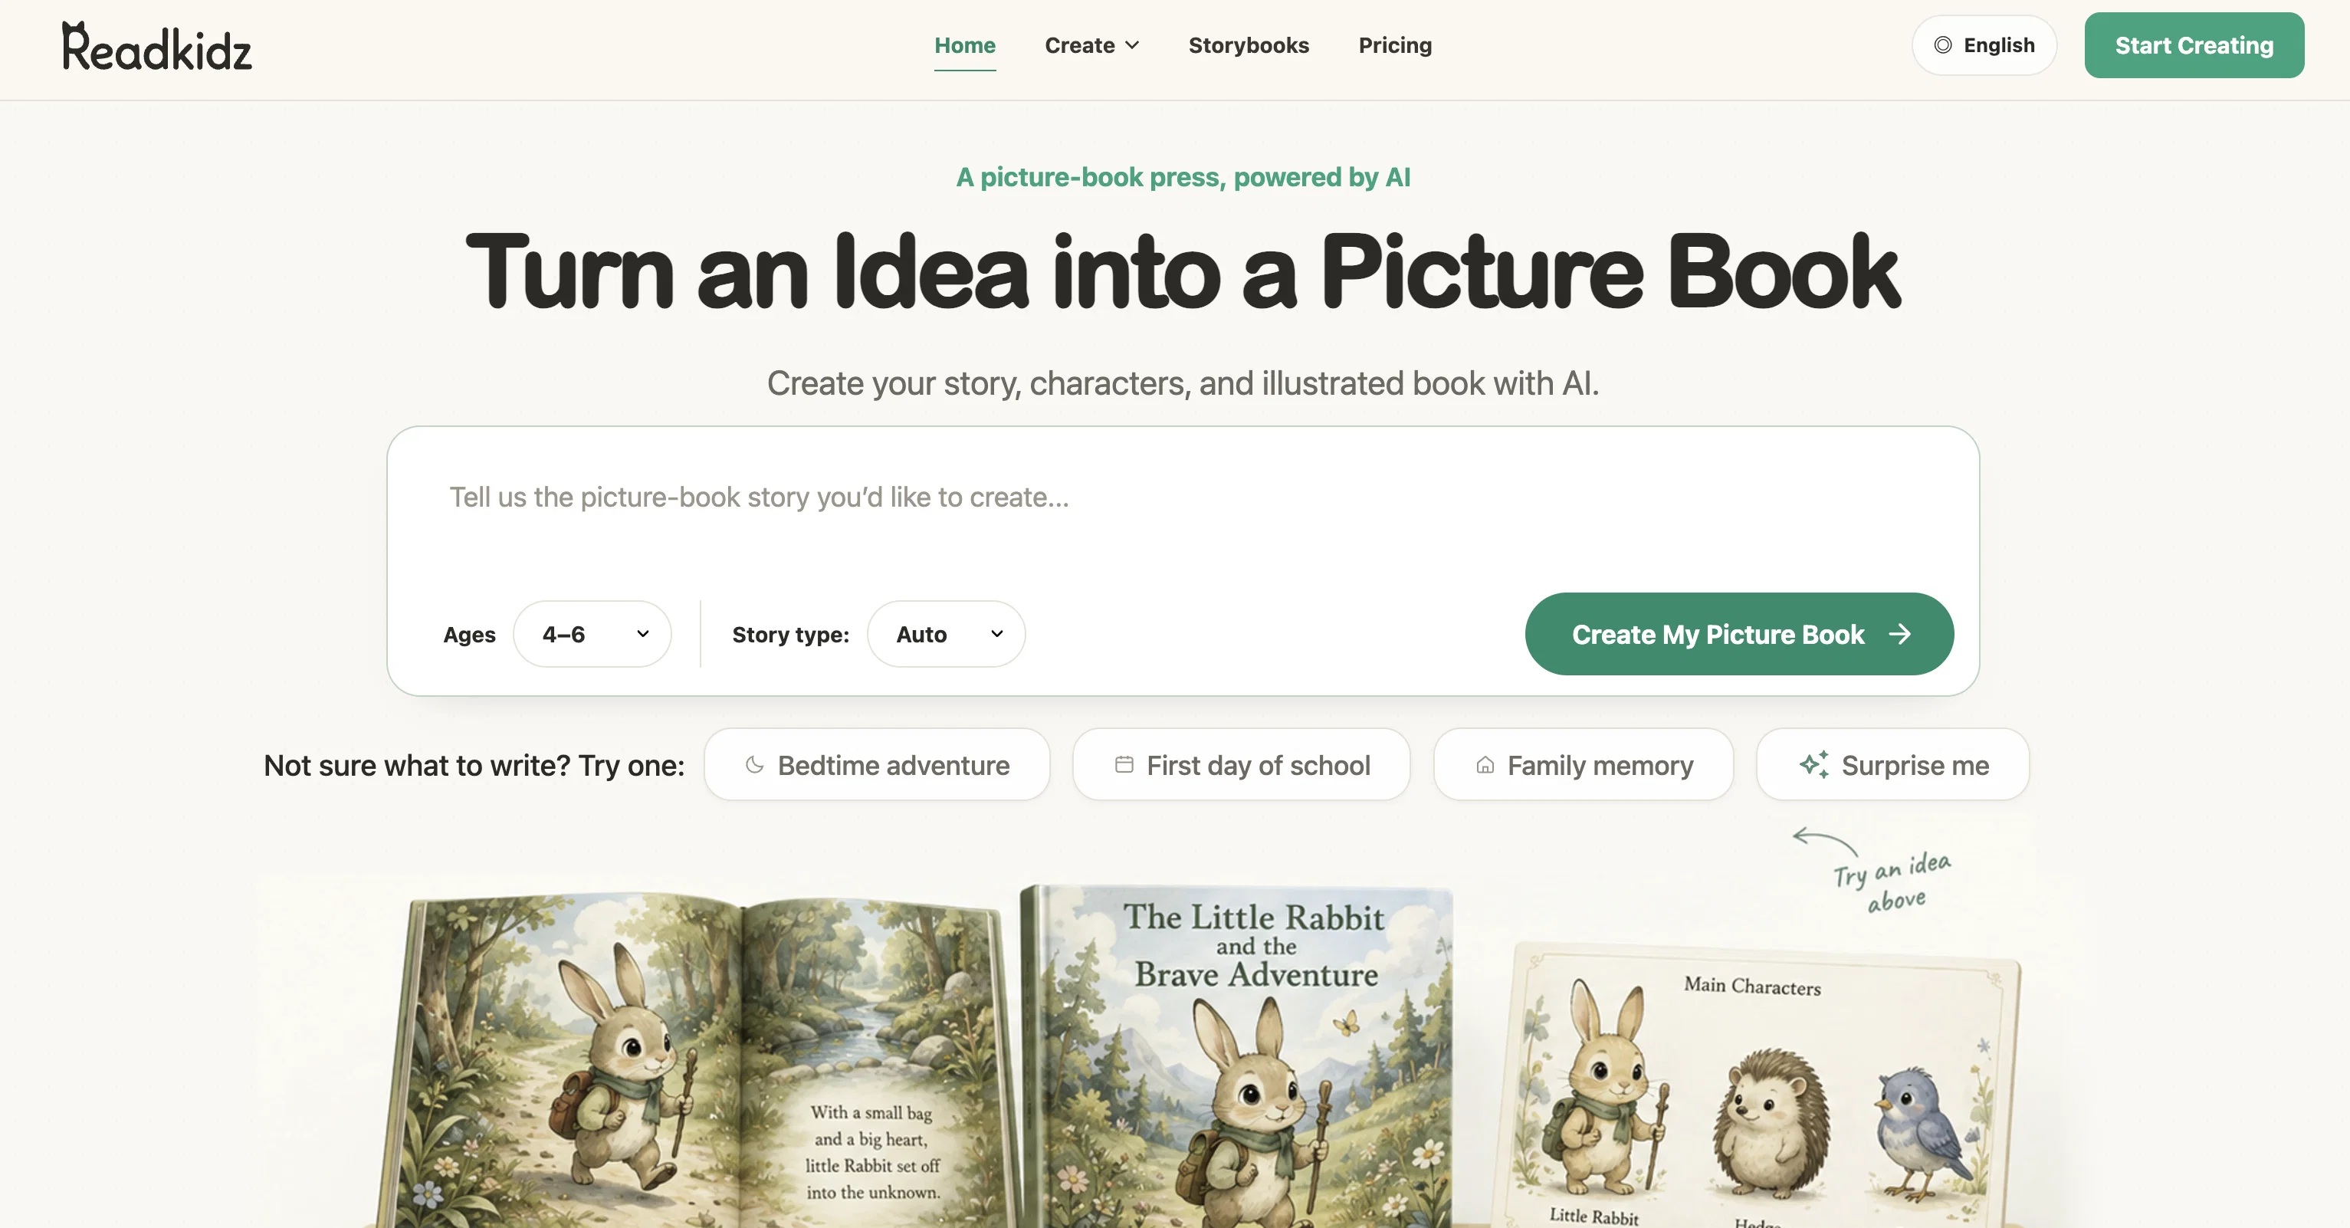Pick the Surprise me suggestion
The height and width of the screenshot is (1228, 2350).
click(x=1893, y=764)
